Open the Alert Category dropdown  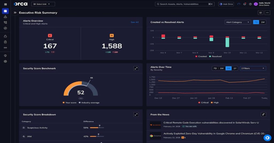click(238, 22)
